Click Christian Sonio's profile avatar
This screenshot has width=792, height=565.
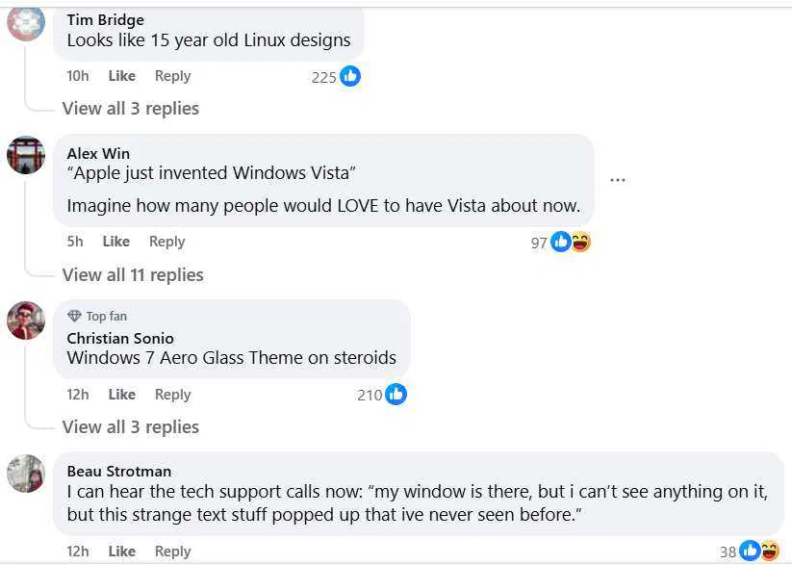(x=26, y=321)
